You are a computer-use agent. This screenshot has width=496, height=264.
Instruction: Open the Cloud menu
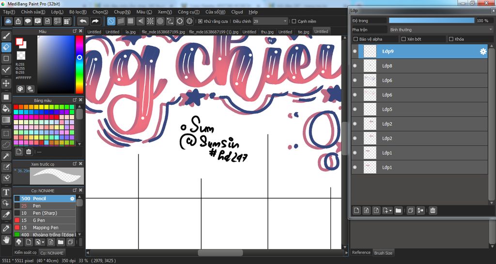pos(237,12)
